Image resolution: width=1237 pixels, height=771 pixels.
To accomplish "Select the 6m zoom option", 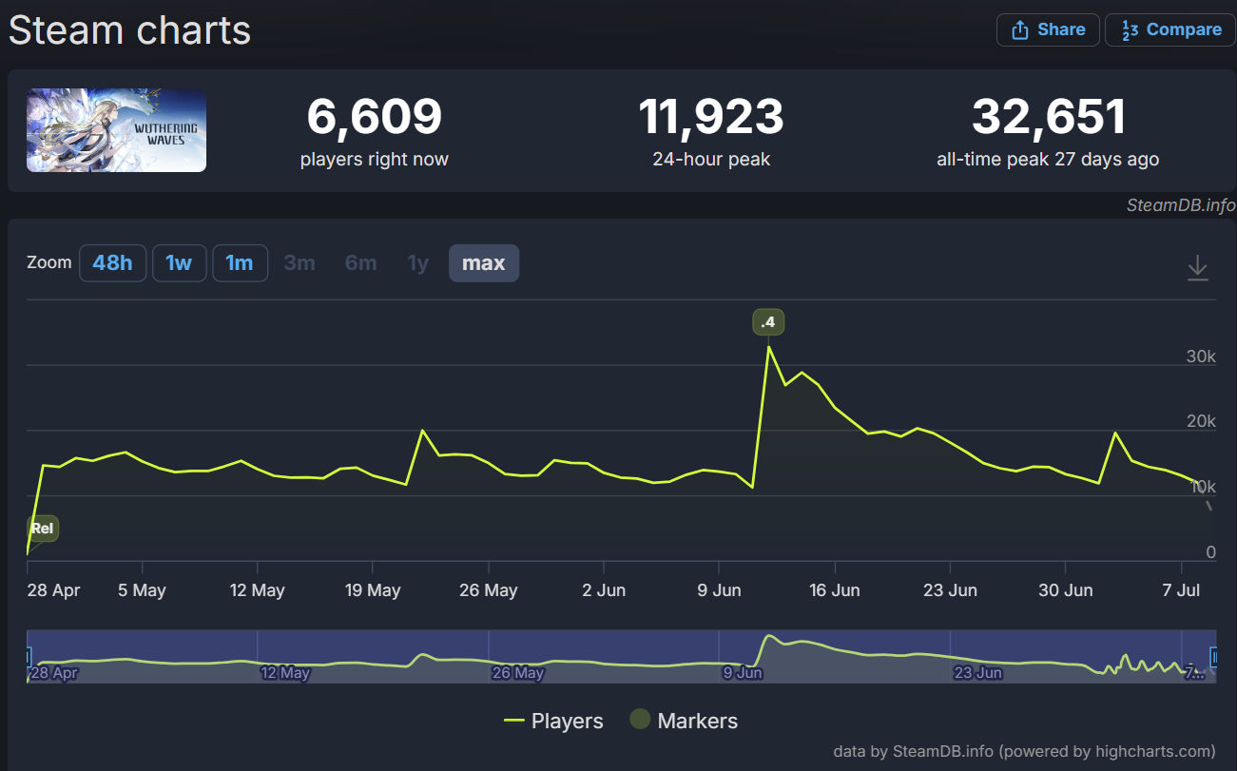I will [360, 263].
